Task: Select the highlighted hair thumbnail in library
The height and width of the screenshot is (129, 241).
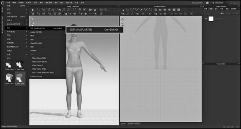Action: (20, 78)
